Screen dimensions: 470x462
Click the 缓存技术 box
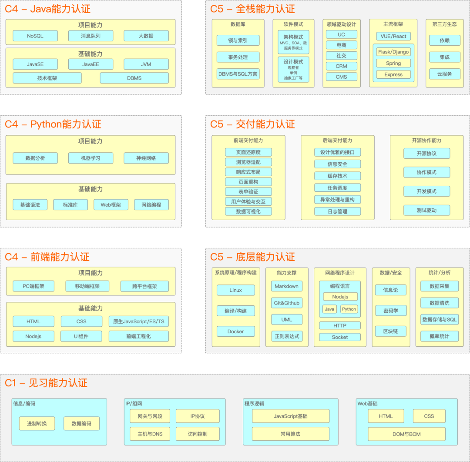338,176
